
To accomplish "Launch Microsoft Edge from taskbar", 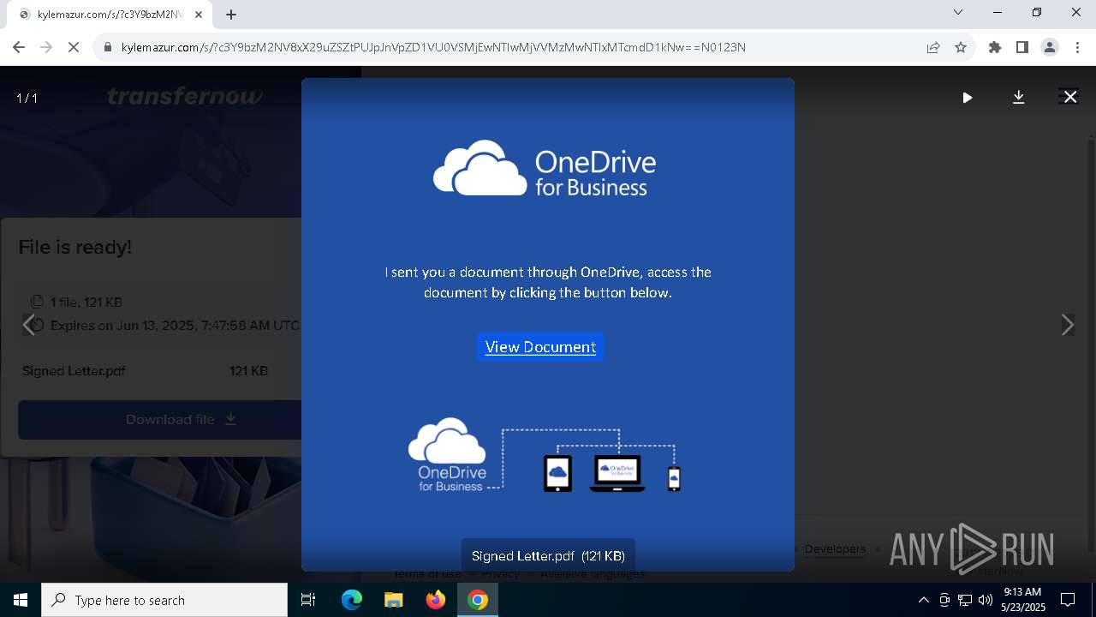I will tap(352, 600).
